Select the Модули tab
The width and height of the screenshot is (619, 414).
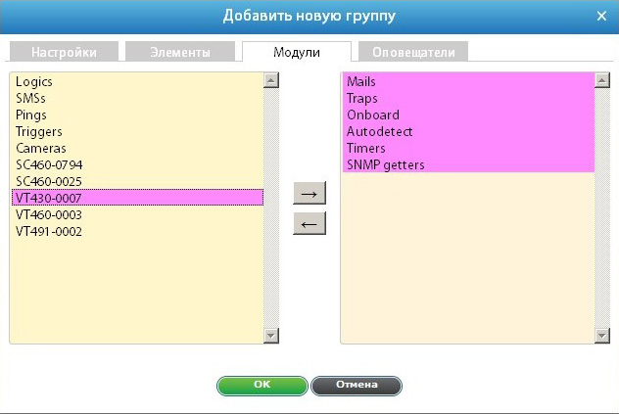pyautogui.click(x=297, y=52)
